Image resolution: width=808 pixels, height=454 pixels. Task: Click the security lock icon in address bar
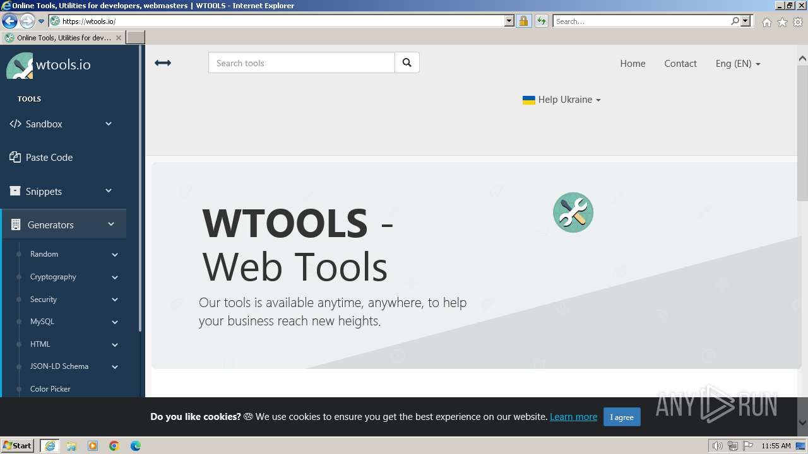pyautogui.click(x=523, y=21)
